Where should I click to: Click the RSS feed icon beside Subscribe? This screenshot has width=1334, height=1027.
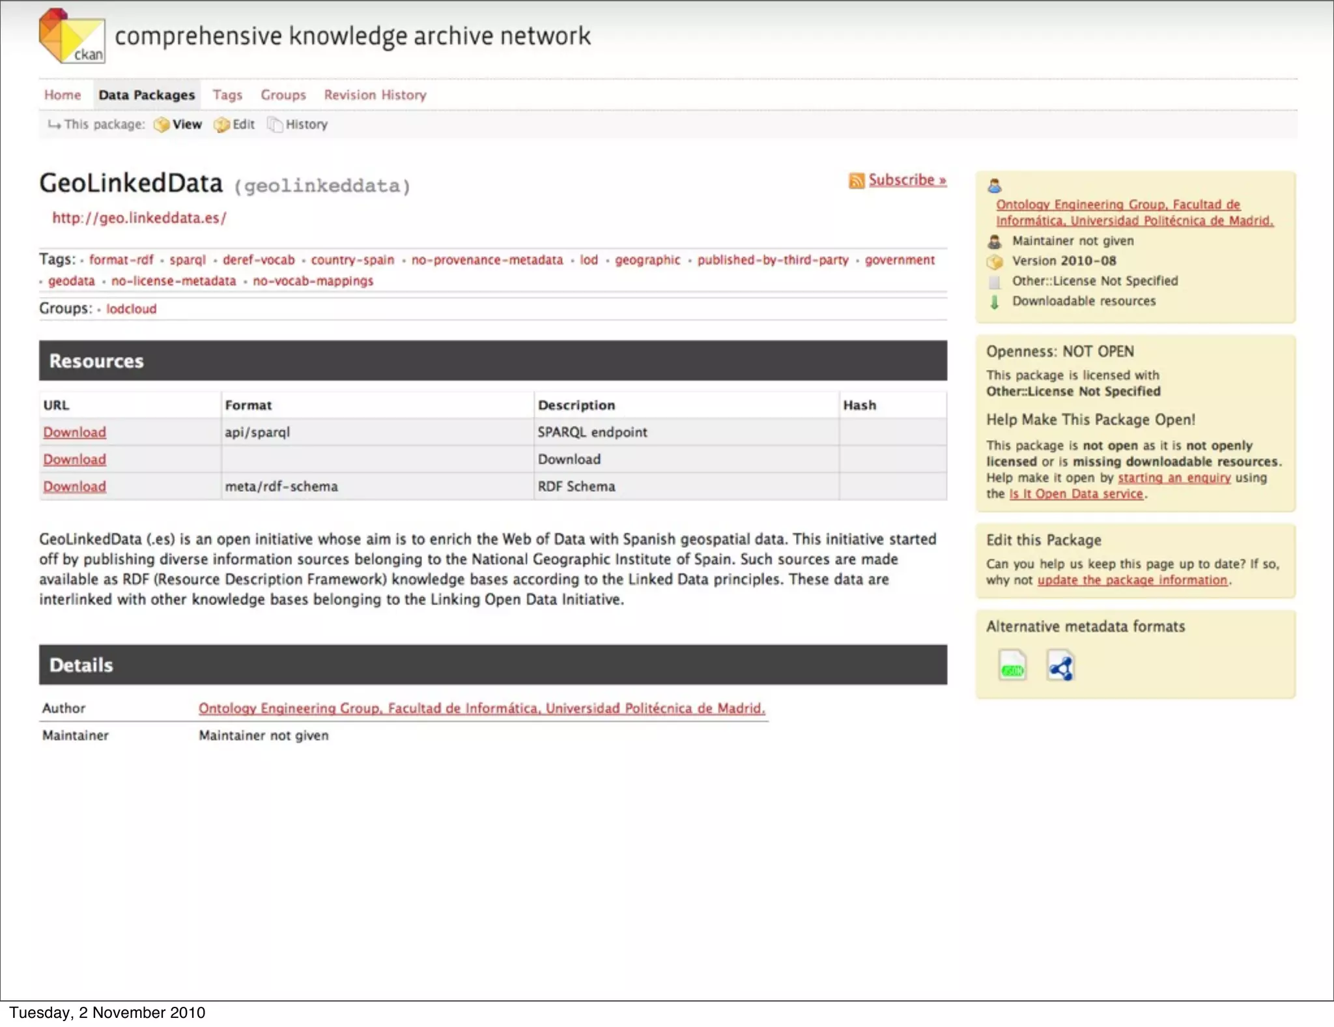point(857,181)
